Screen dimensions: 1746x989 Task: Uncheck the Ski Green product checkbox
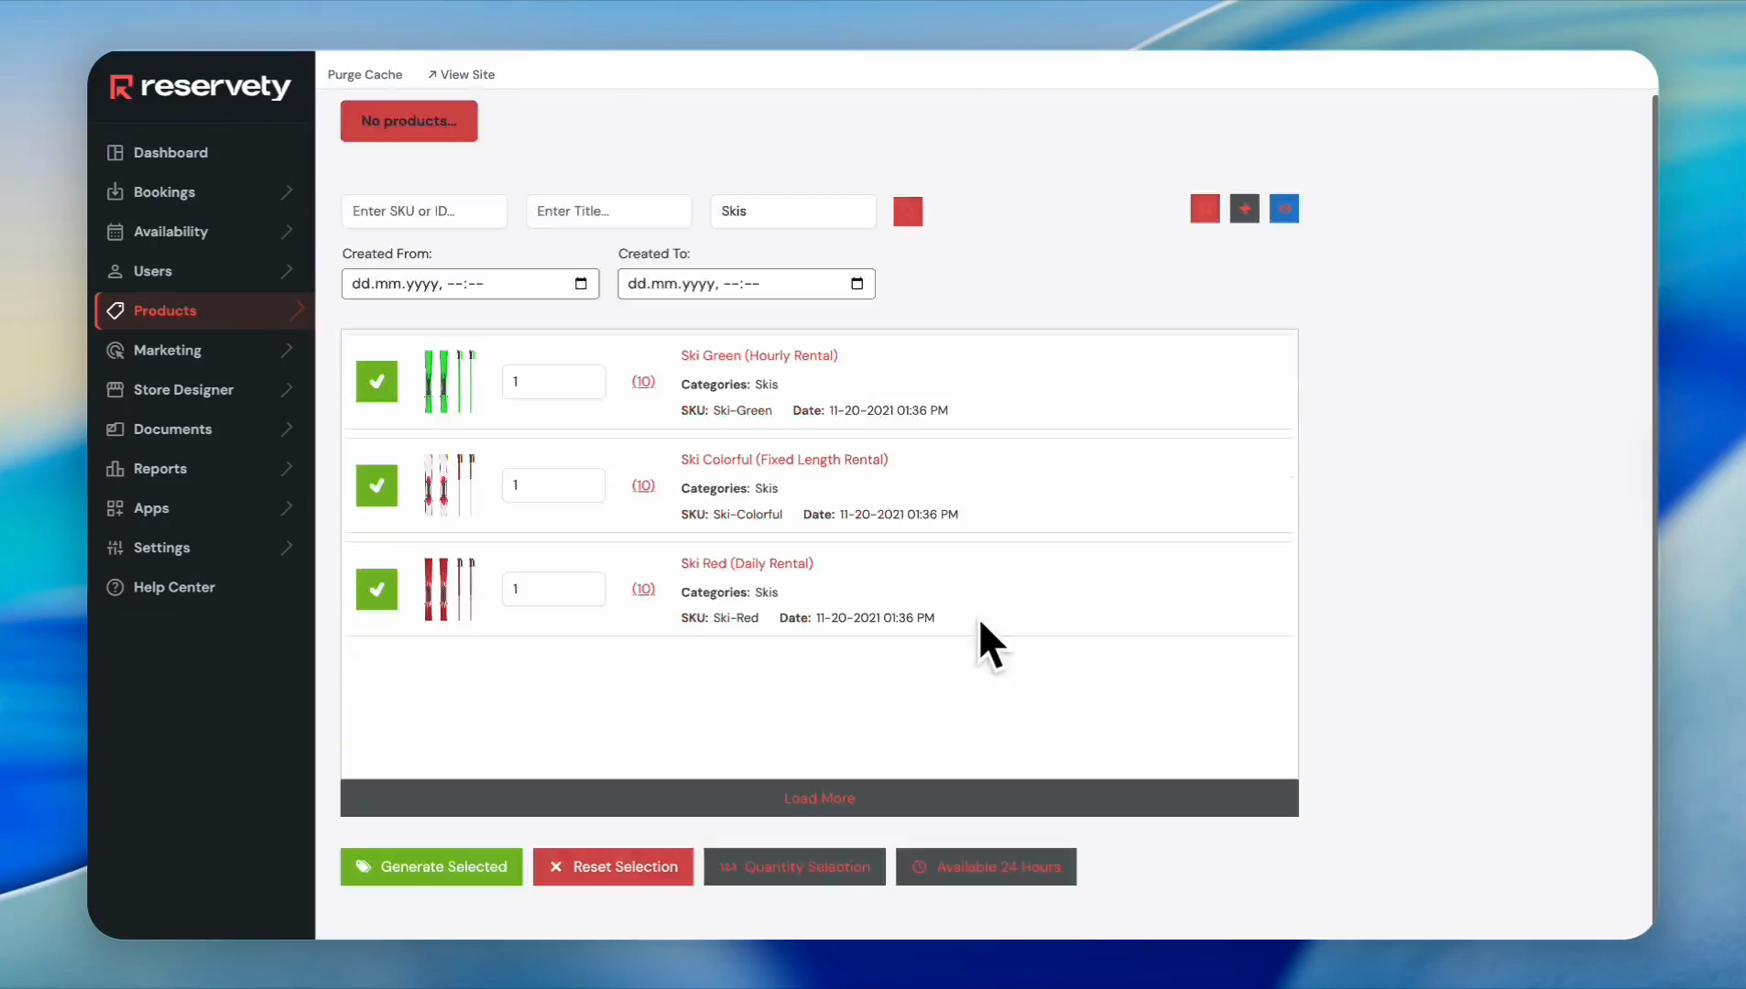pyautogui.click(x=376, y=382)
